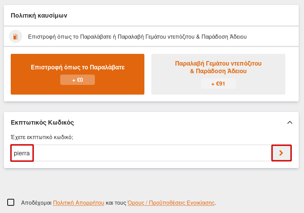Submit promo code with arrow button
Viewport: 304px width, 213px height.
[281, 153]
